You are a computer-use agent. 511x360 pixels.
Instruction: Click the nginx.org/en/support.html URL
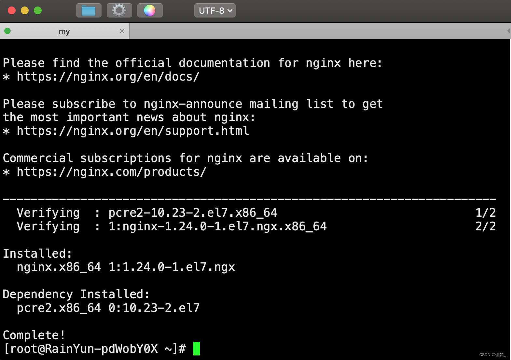tap(132, 131)
